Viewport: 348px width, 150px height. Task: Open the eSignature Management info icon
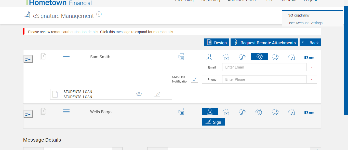99,14
